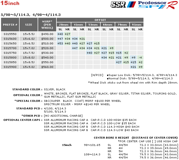179x160 pixels.
Task: Click the OPTIONAL CENTER CAPS label
Action: click(x=23, y=120)
